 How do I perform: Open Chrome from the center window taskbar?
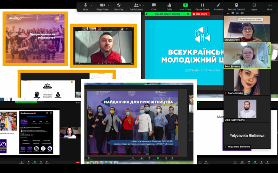(x=97, y=163)
